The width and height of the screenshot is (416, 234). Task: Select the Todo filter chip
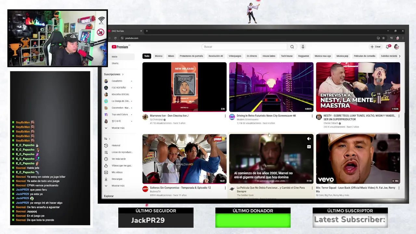(147, 56)
